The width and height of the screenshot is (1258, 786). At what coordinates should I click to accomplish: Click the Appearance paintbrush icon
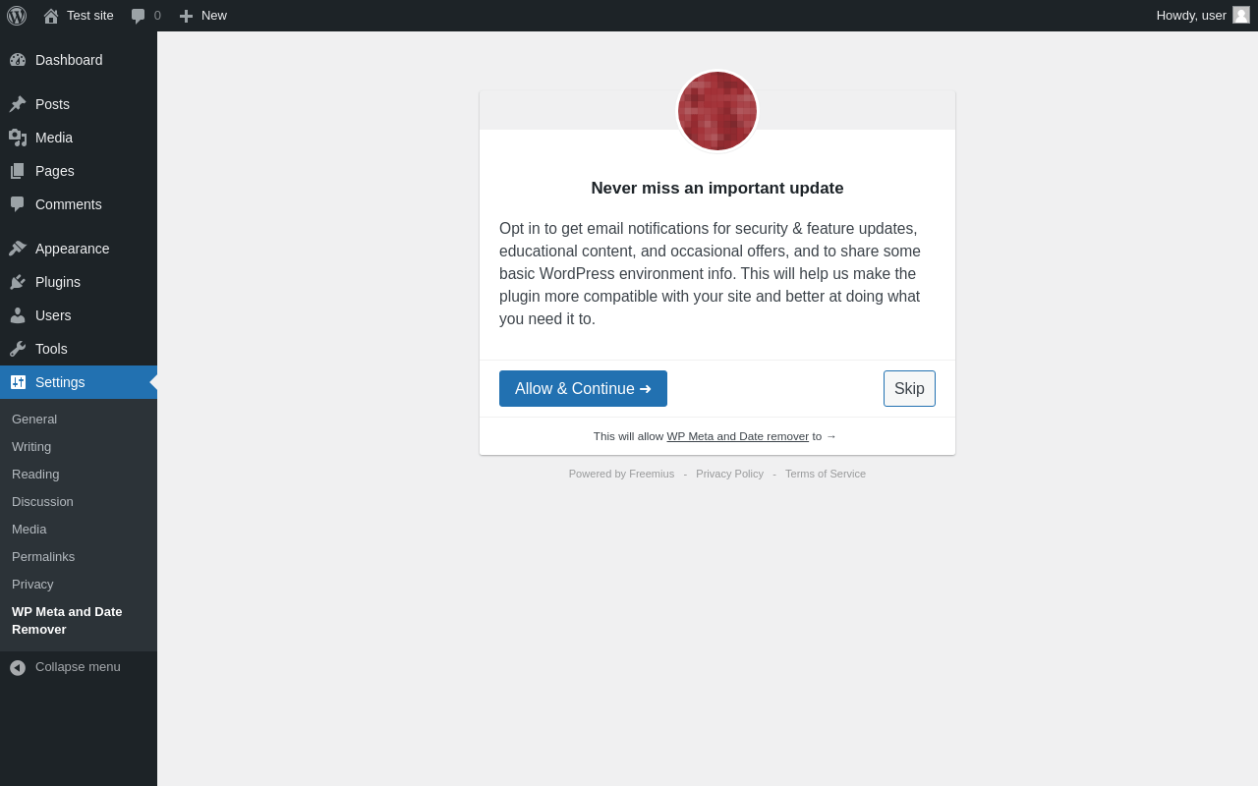pos(18,249)
